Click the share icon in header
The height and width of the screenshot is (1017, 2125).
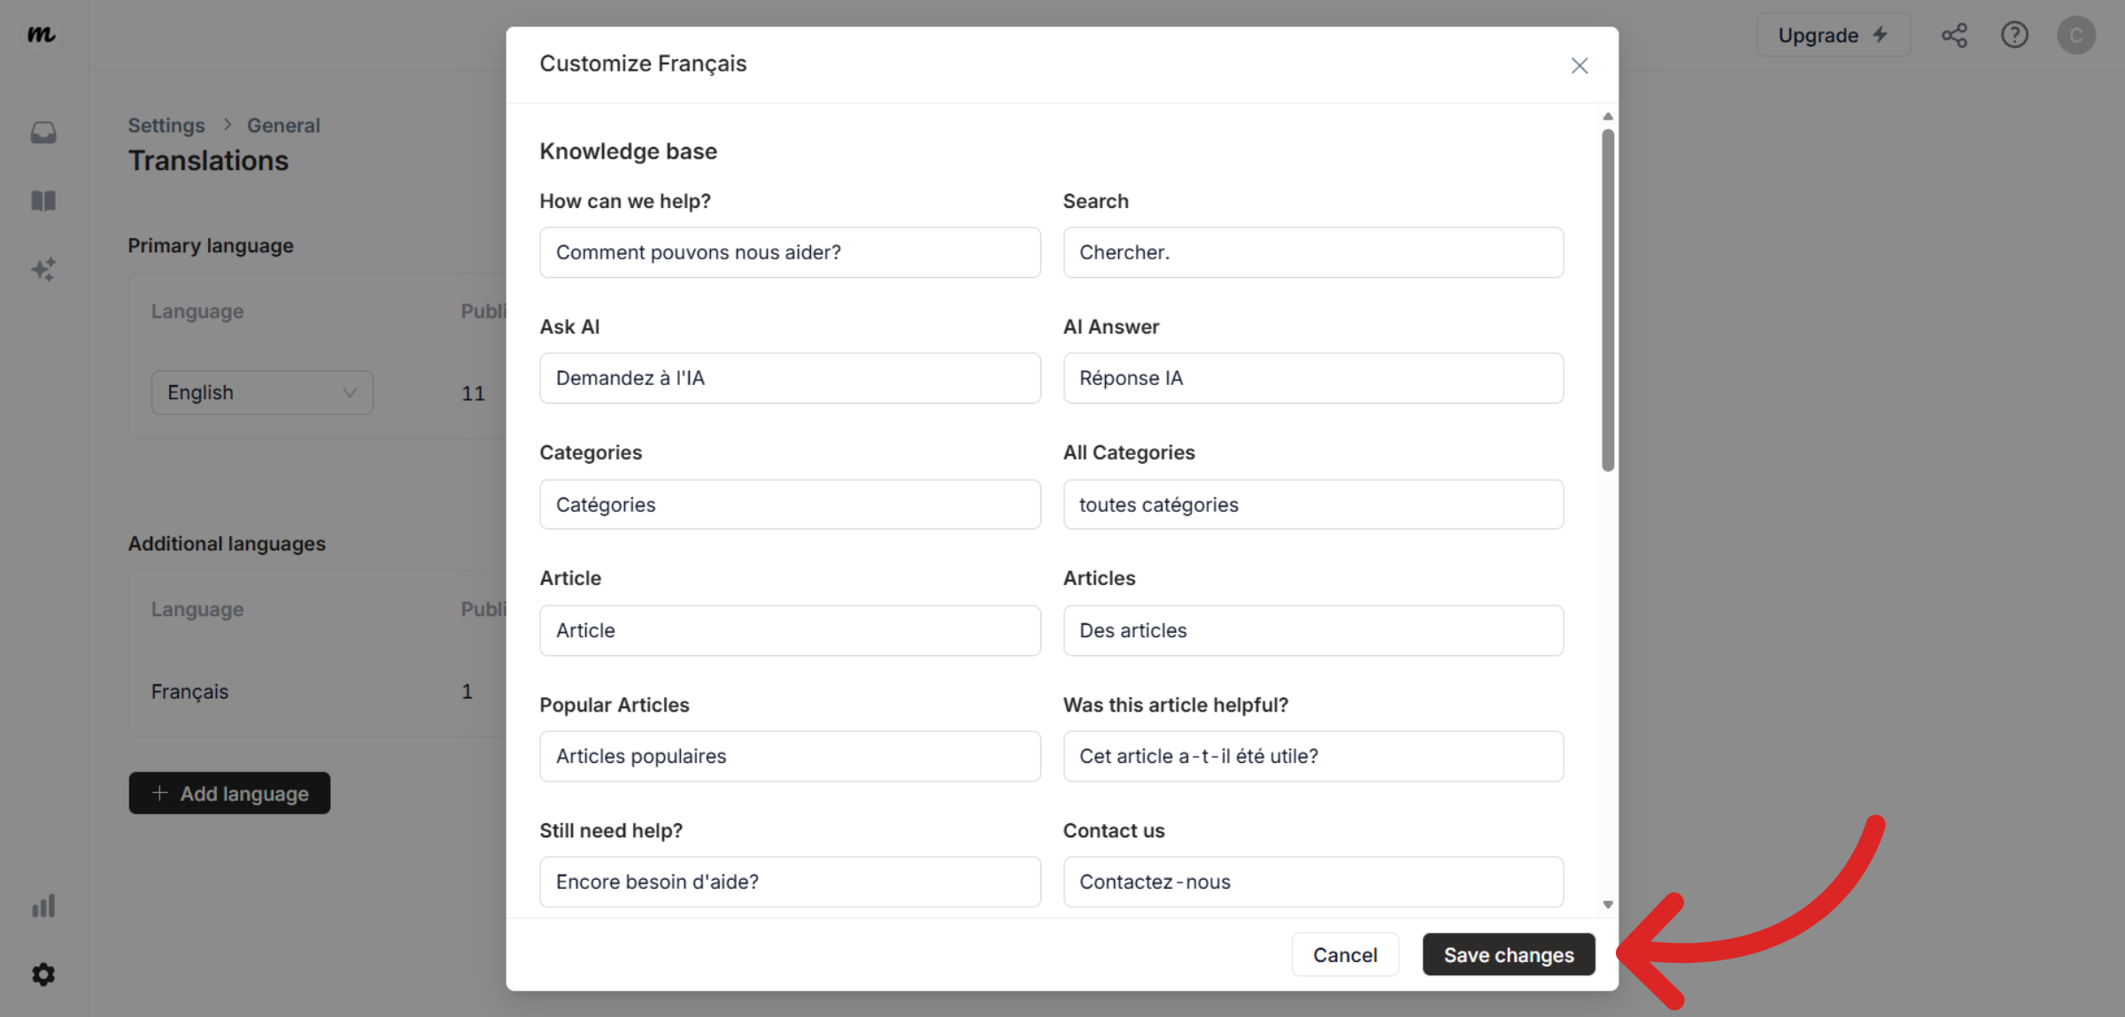click(x=1954, y=35)
